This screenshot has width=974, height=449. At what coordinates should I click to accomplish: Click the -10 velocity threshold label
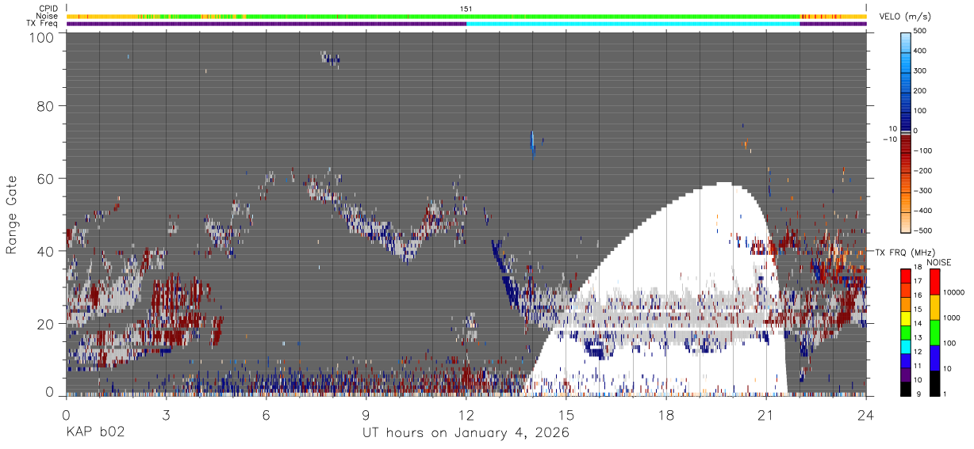click(888, 139)
